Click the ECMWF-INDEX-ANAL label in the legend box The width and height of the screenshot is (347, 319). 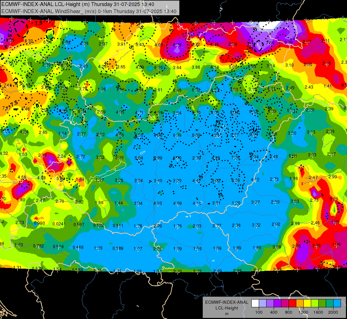(x=226, y=302)
